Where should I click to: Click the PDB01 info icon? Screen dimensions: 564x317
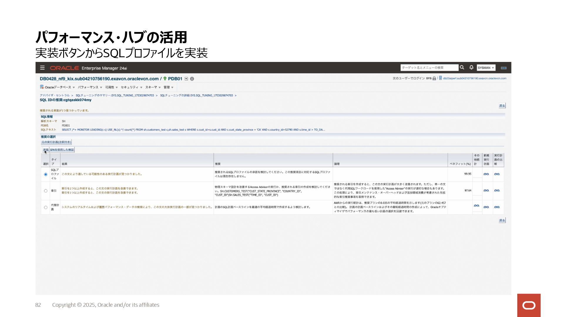pyautogui.click(x=192, y=79)
